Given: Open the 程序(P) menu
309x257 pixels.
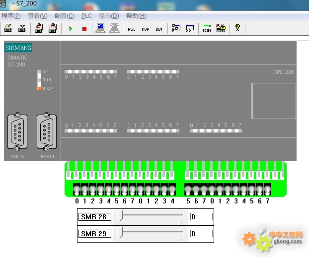Looking at the screenshot, I should [x=11, y=16].
